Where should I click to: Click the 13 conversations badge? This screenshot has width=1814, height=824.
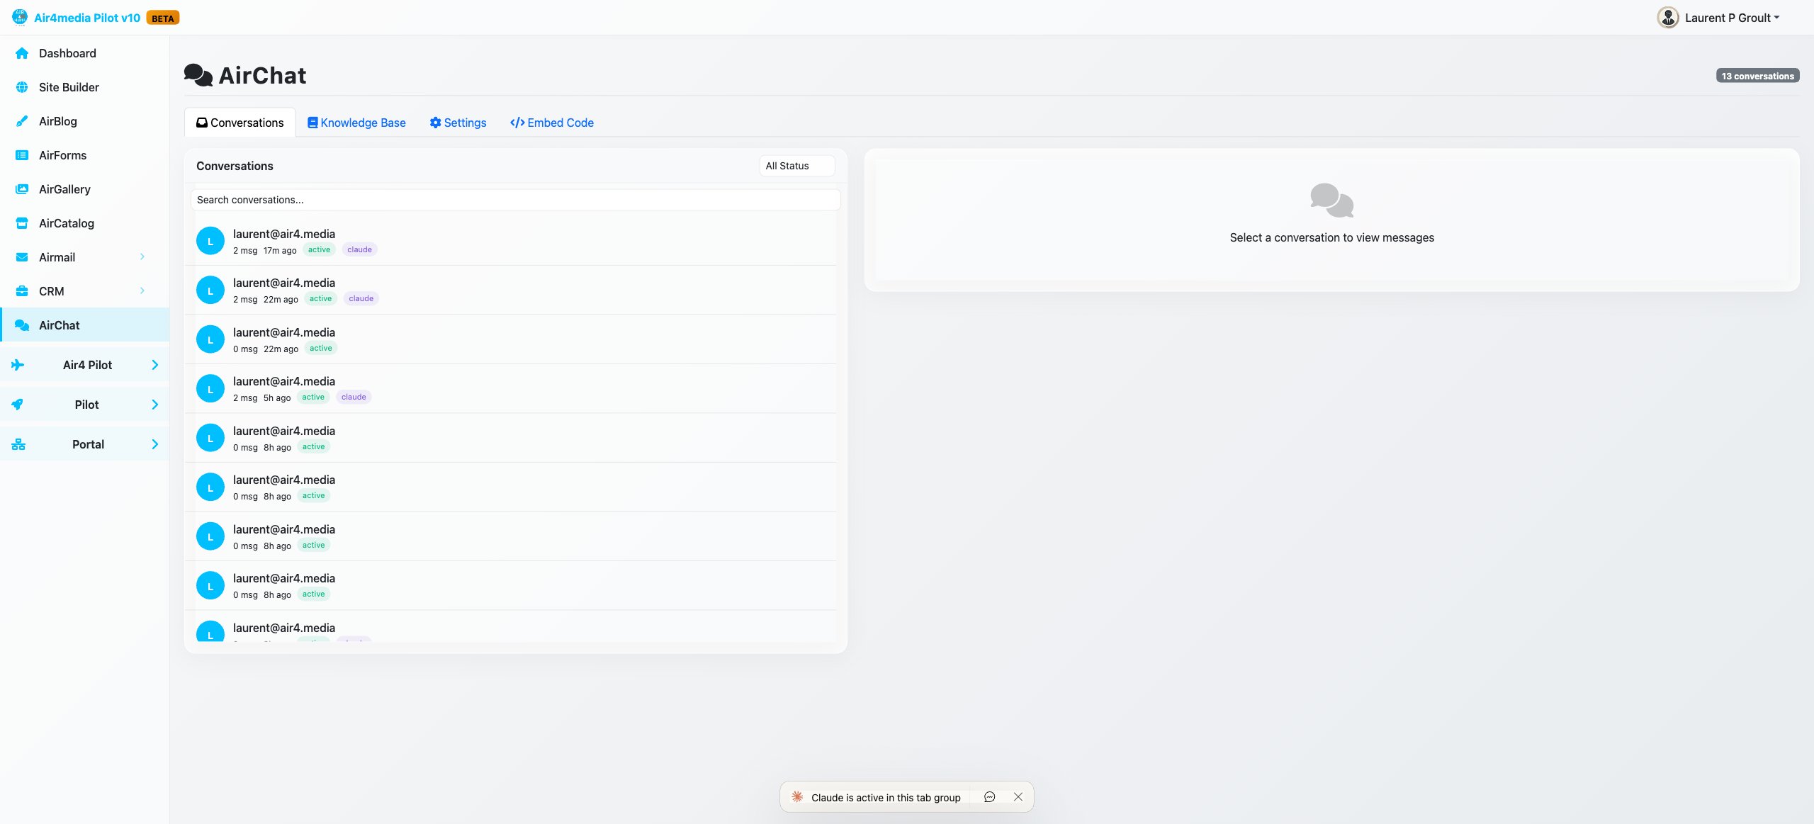[x=1757, y=75]
